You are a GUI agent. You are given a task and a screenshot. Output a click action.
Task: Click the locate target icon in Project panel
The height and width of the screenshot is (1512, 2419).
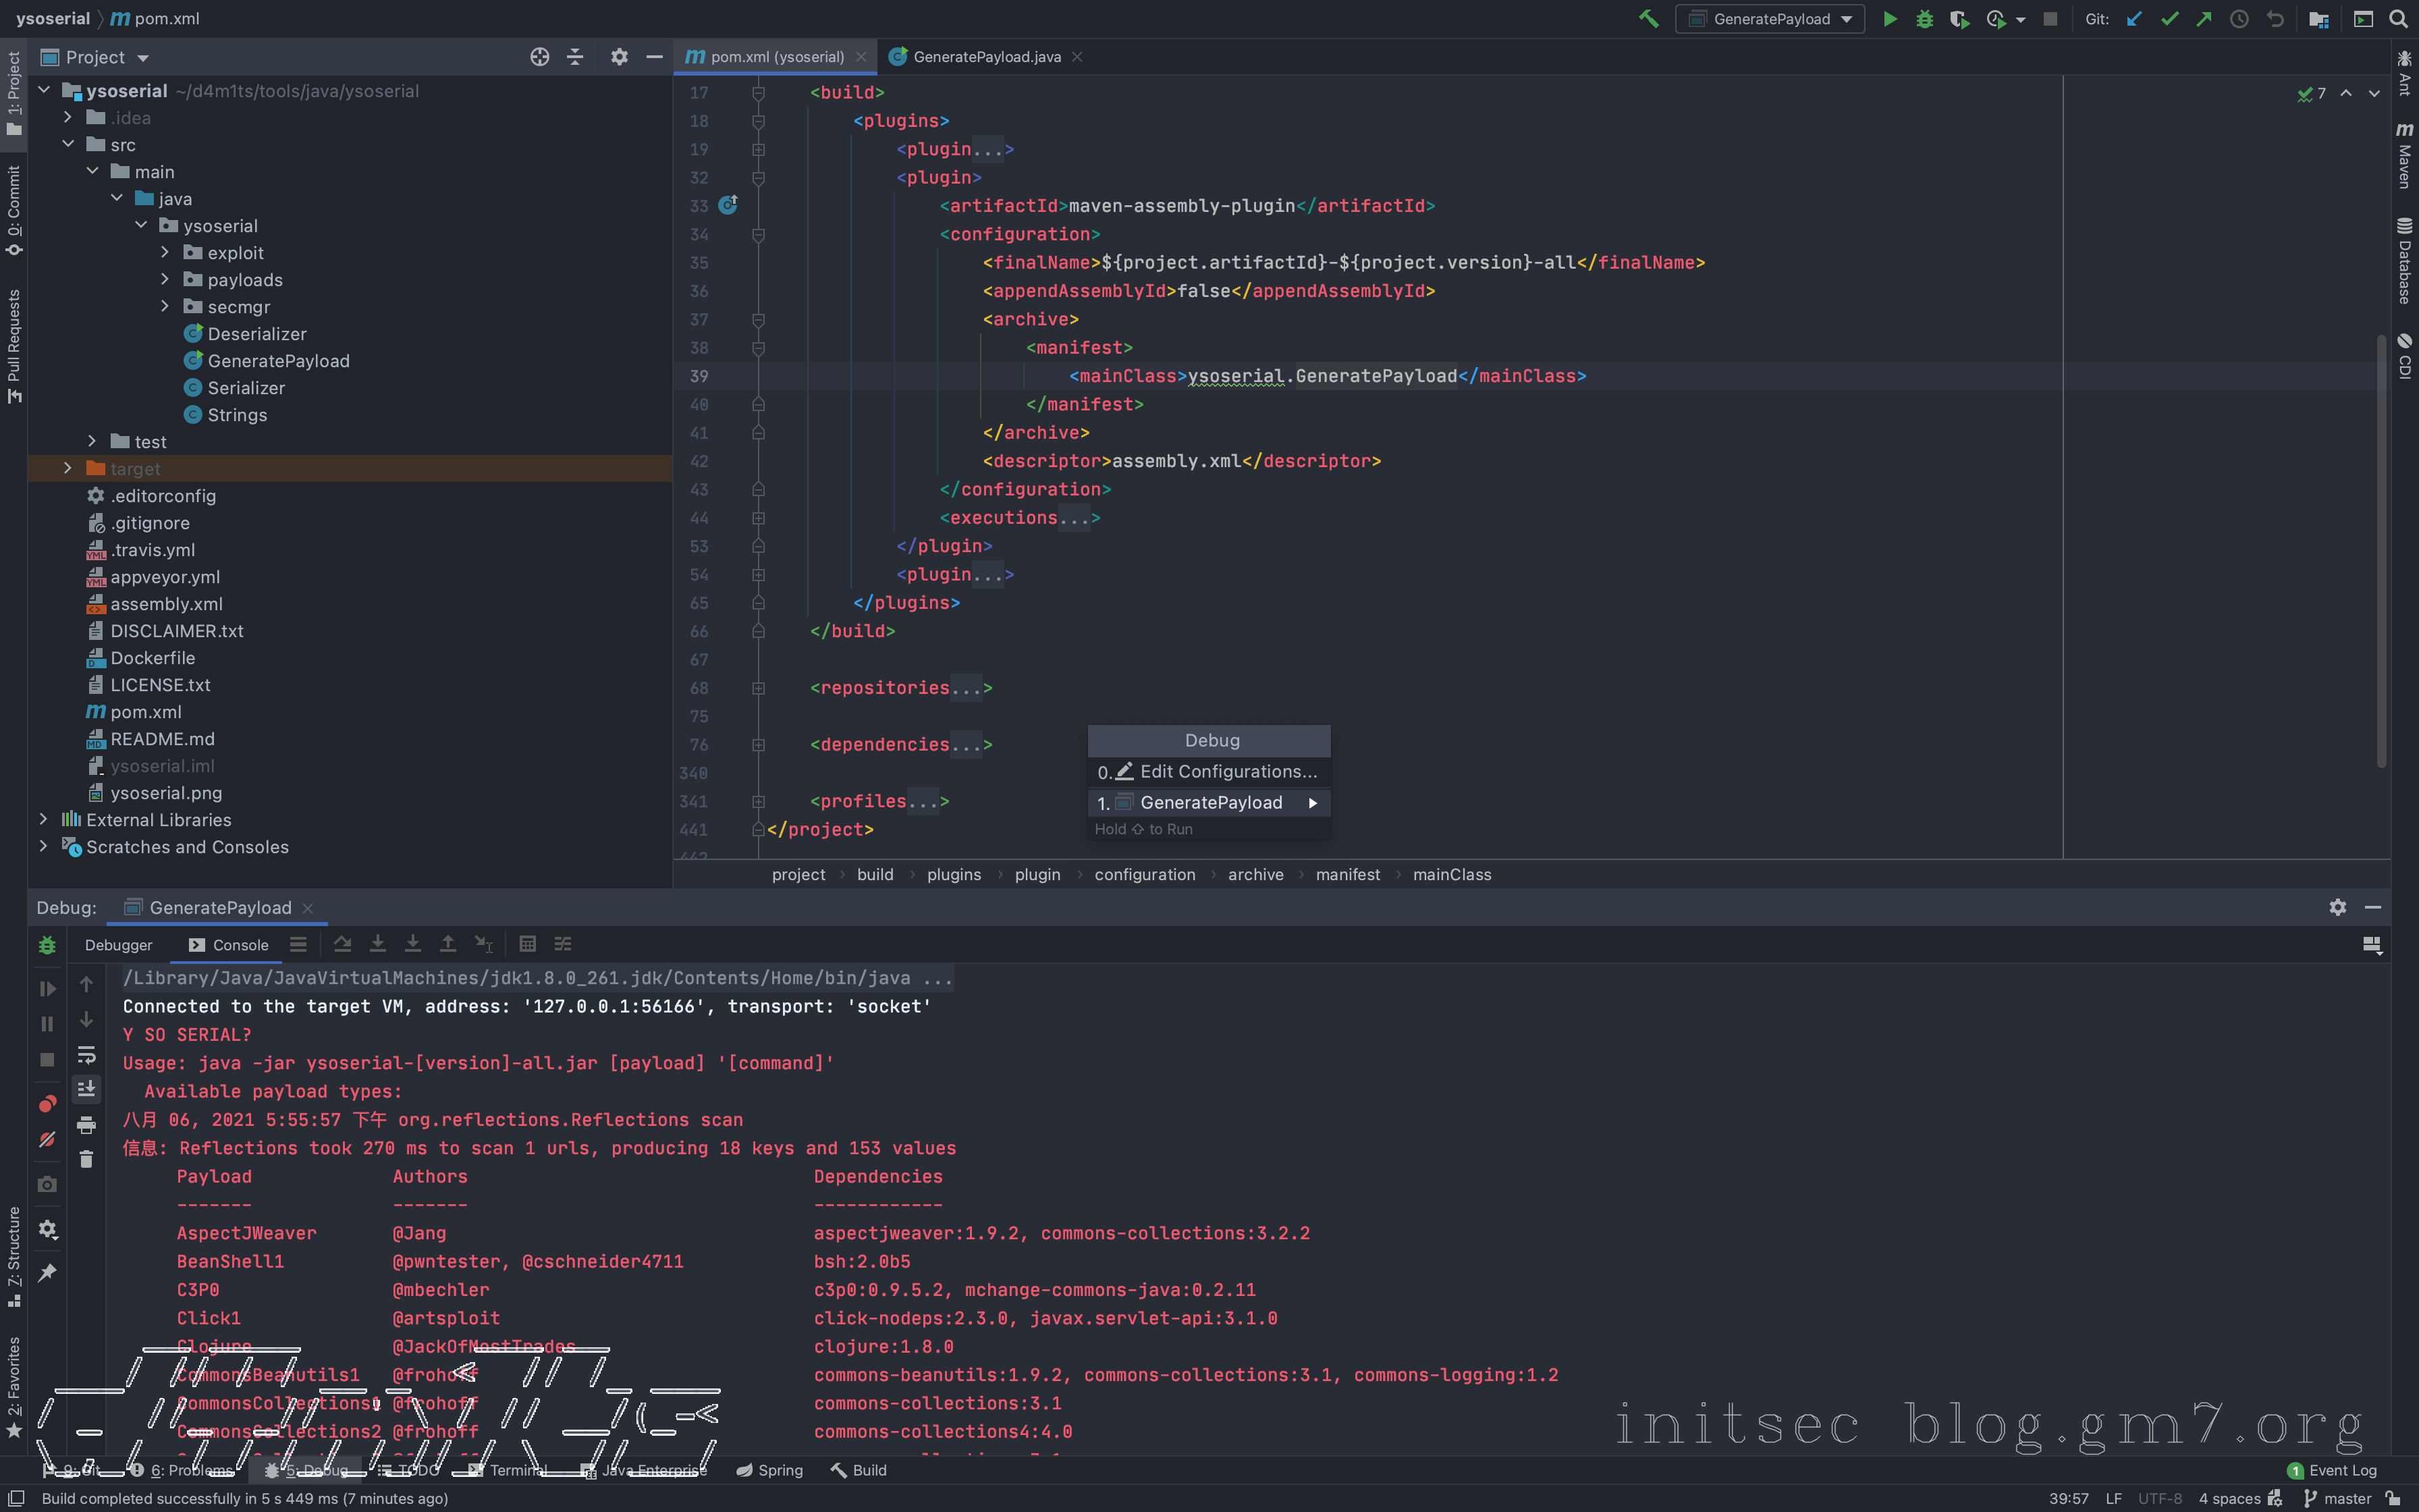click(x=540, y=57)
